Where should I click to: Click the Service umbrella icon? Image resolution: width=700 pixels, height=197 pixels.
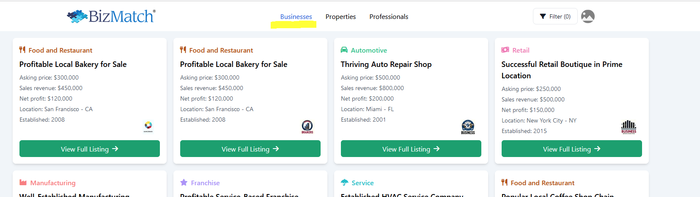344,183
